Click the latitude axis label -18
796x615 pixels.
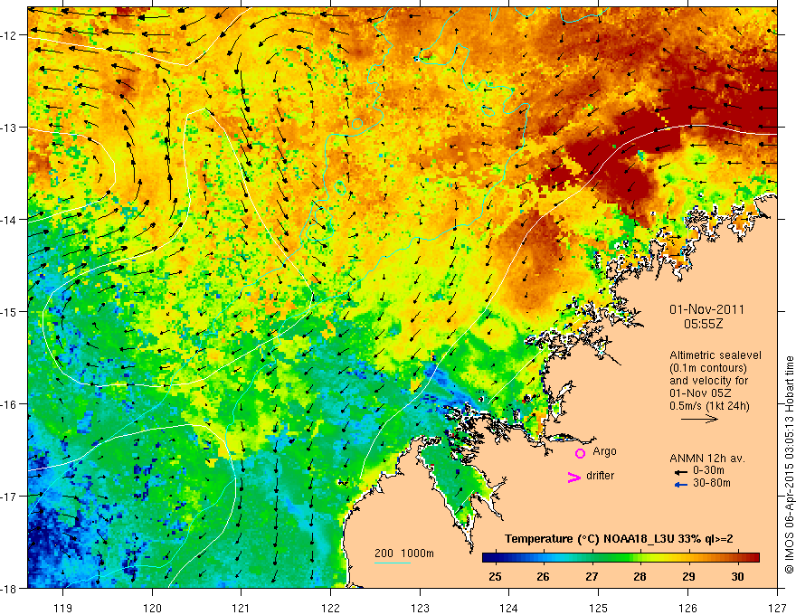coord(10,589)
